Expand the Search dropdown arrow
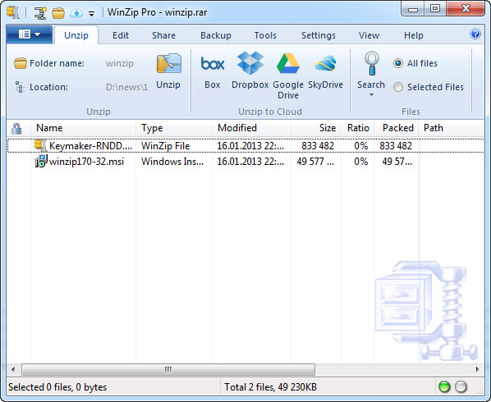 tap(371, 95)
